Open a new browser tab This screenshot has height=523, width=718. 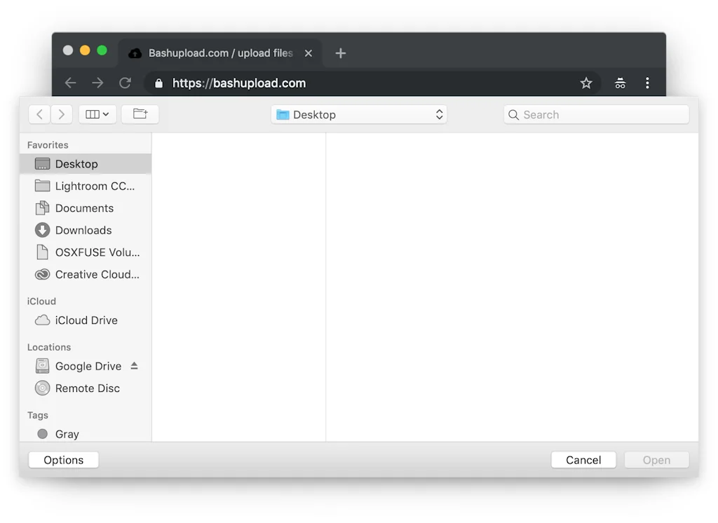point(340,53)
